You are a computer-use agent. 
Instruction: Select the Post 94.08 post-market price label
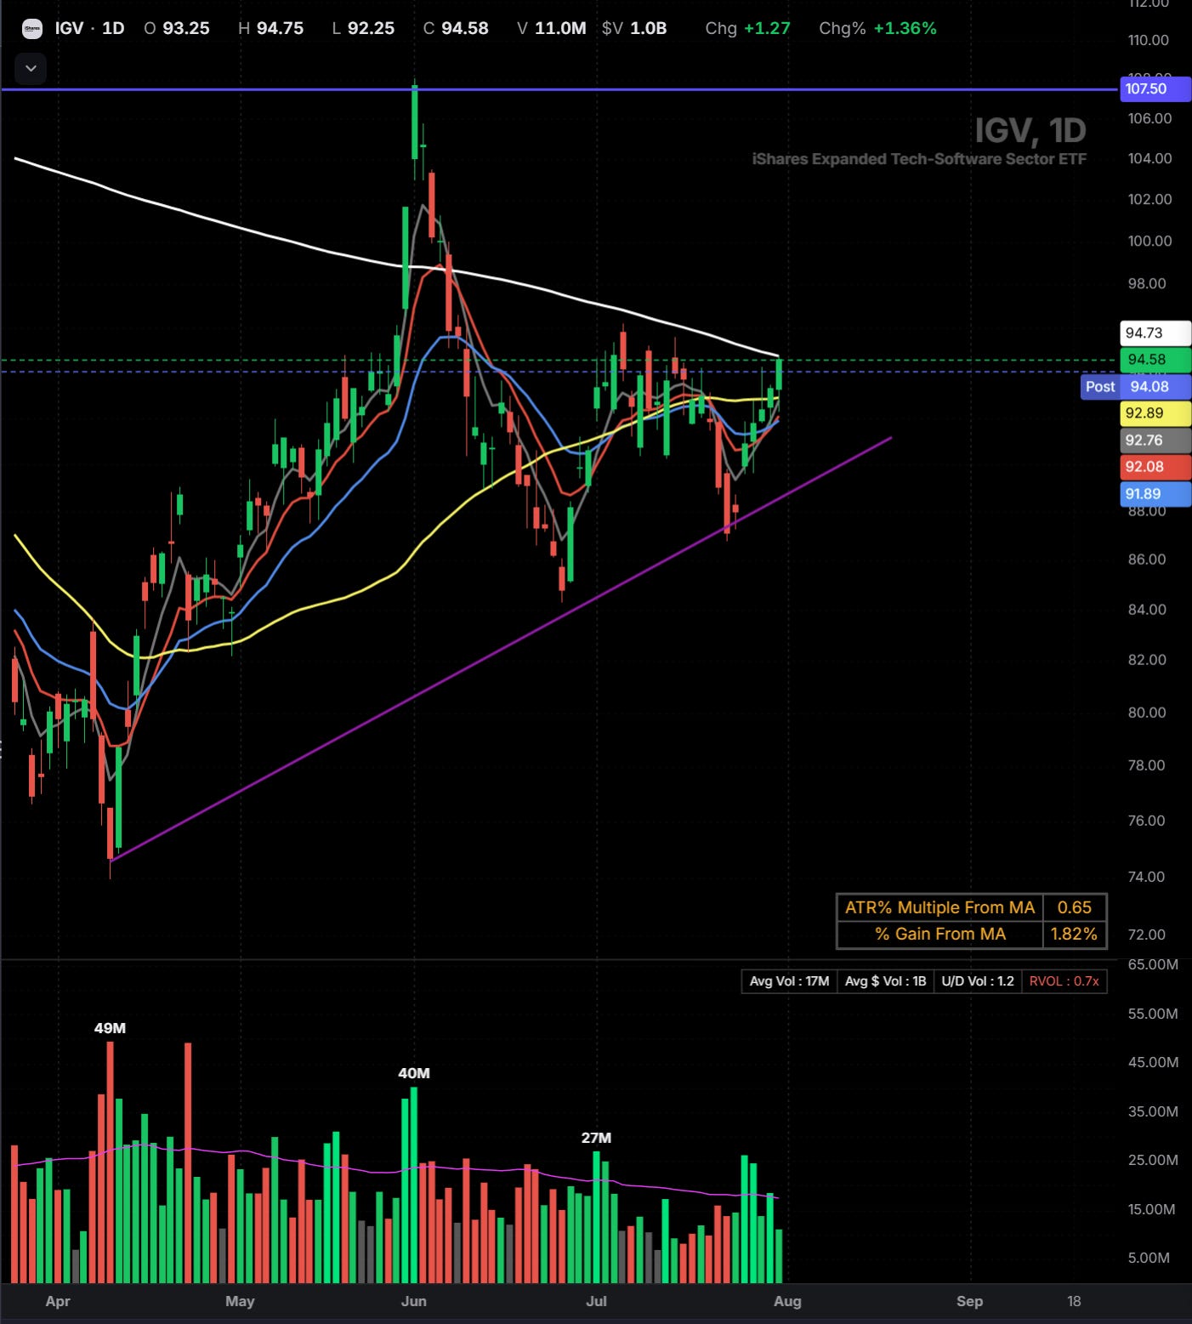tap(1135, 387)
